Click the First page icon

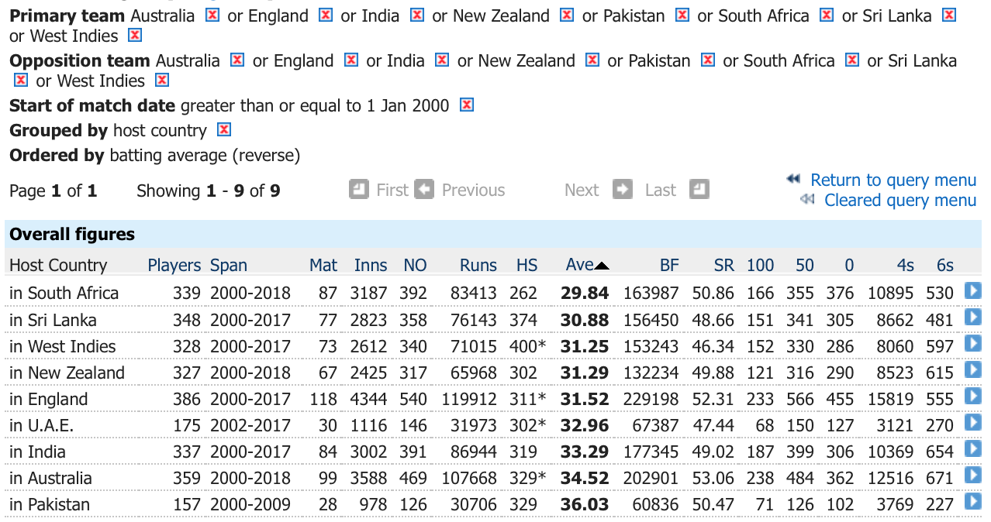click(x=359, y=189)
